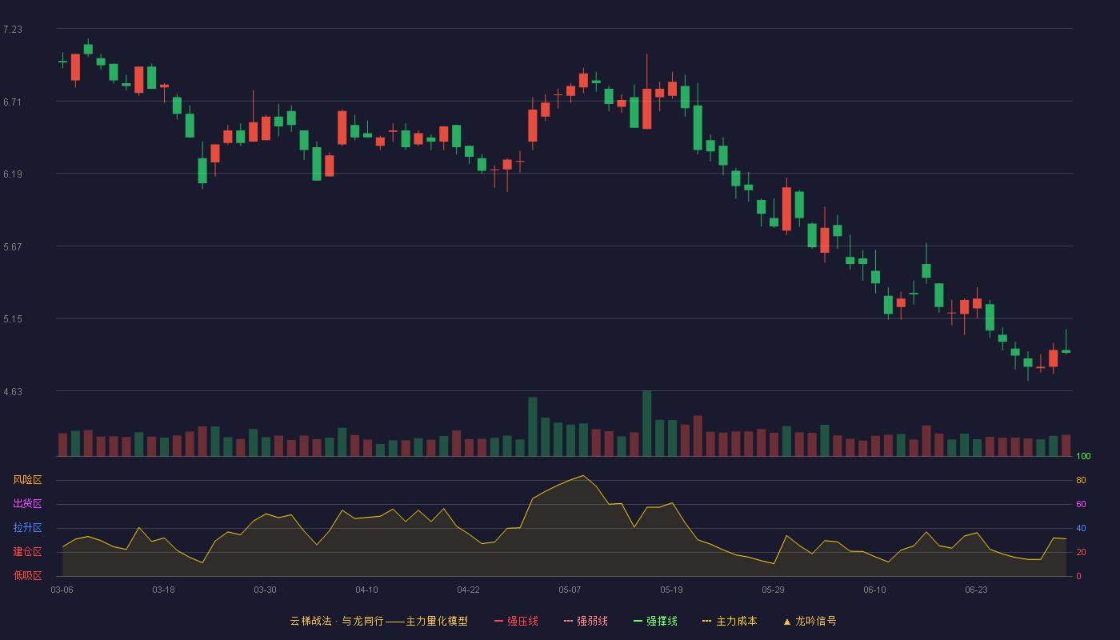This screenshot has height=640, width=1120.
Task: Click the 06-10 date label
Action: (x=874, y=590)
